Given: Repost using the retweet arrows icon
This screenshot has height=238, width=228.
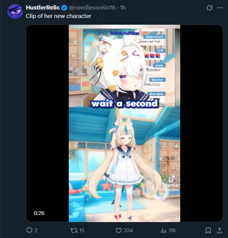Looking at the screenshot, I should 74,231.
